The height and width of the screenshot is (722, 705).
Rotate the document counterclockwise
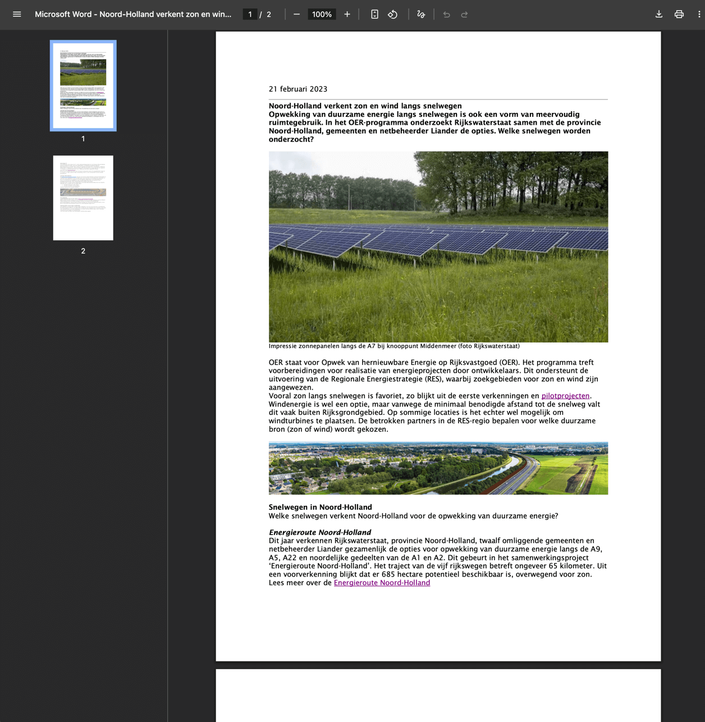393,15
